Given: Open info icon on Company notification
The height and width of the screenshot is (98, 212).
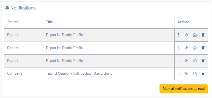Looking at the screenshot, I should (179, 73).
